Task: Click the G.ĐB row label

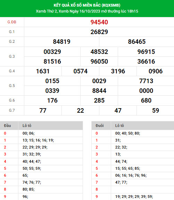Action: coord(12,22)
